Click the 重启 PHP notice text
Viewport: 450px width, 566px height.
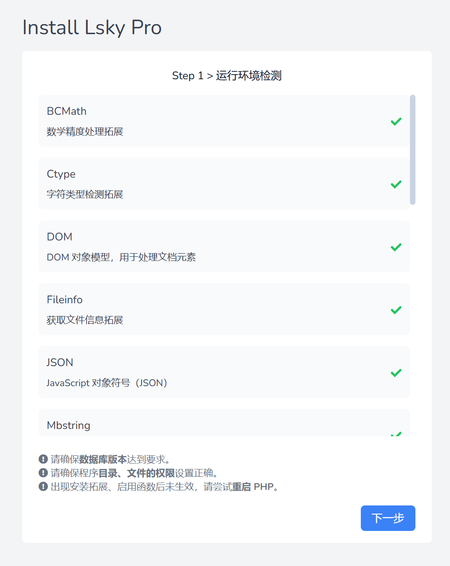coord(253,487)
